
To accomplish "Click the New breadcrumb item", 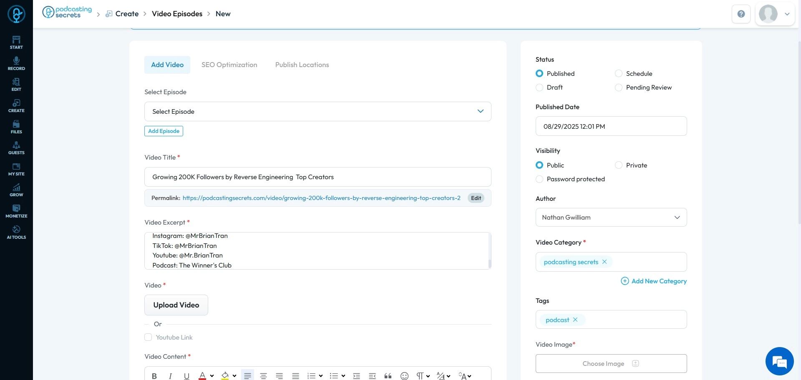I will click(223, 14).
